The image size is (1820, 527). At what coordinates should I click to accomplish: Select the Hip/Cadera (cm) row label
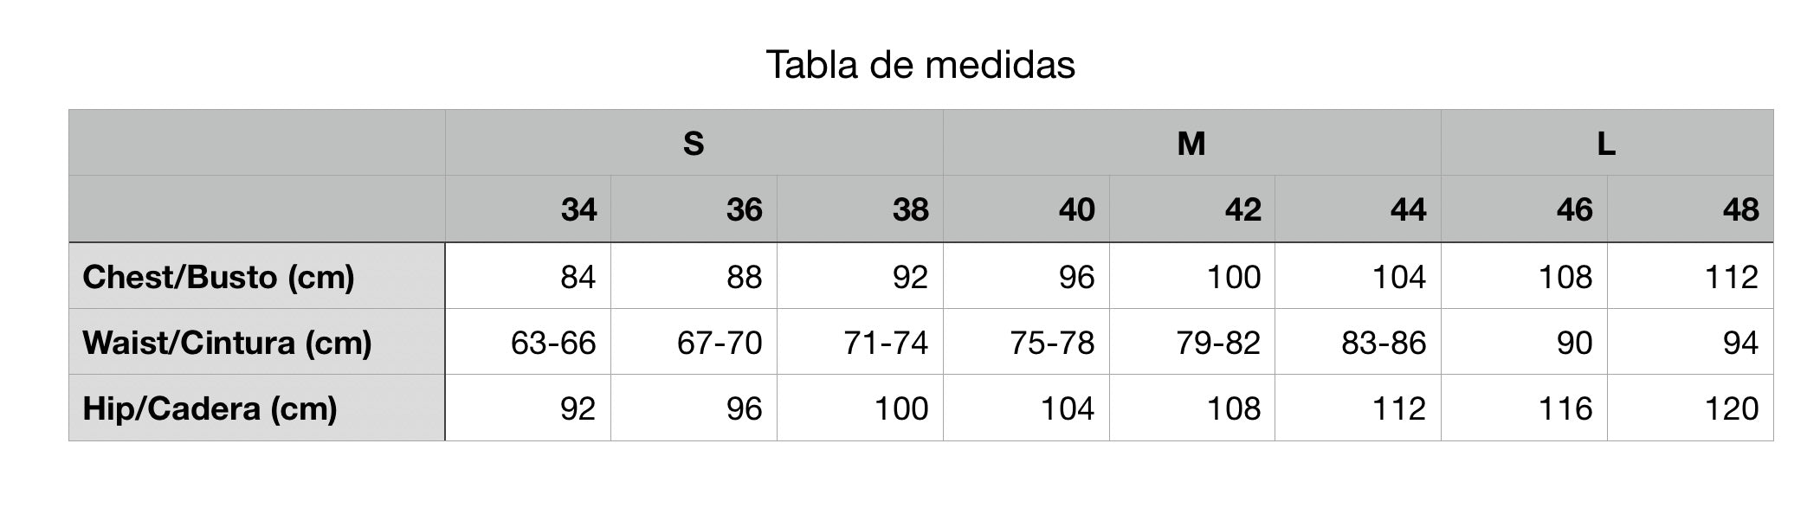click(210, 408)
